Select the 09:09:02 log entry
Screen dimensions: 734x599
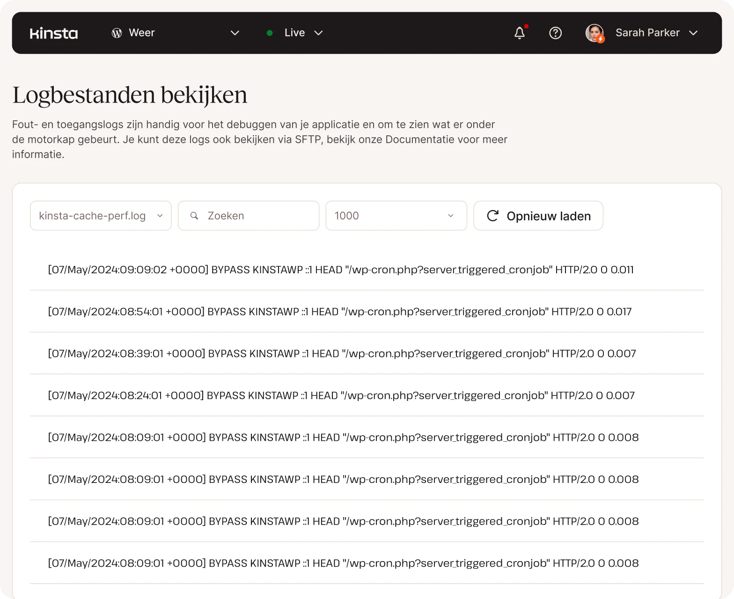[341, 270]
